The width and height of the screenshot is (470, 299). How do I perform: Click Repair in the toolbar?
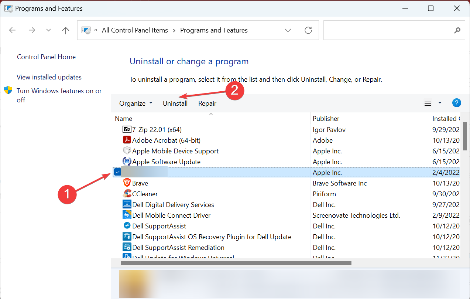207,103
